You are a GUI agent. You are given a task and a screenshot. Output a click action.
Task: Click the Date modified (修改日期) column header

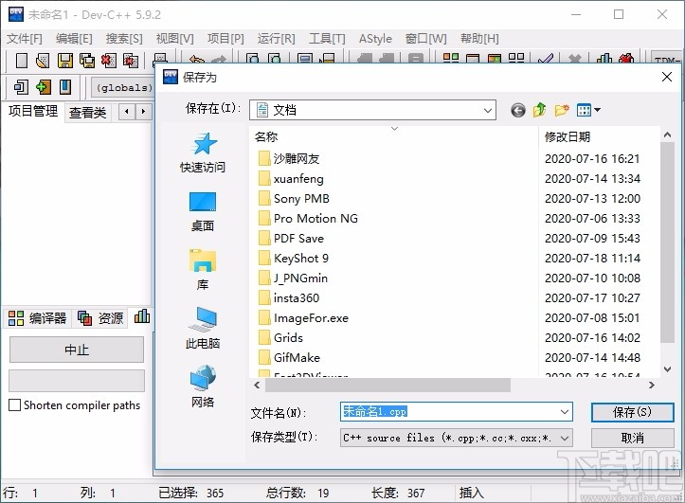coord(568,136)
